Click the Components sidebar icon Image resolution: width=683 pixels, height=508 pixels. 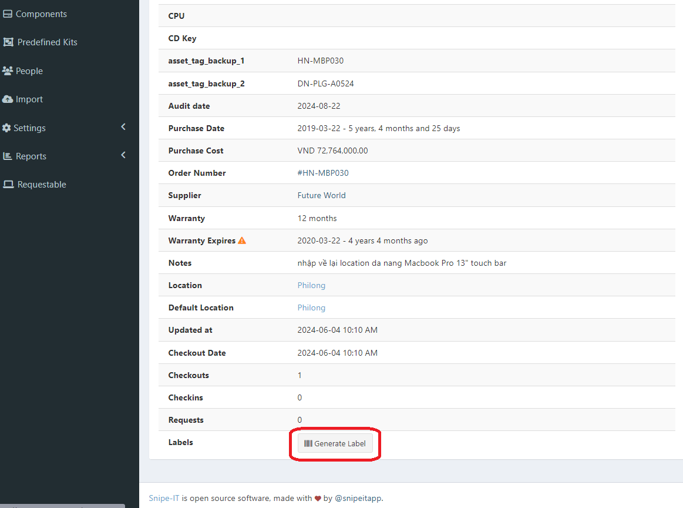[x=8, y=14]
